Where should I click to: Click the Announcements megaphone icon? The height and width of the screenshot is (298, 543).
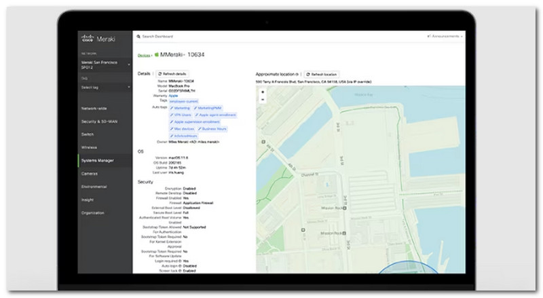pos(429,36)
